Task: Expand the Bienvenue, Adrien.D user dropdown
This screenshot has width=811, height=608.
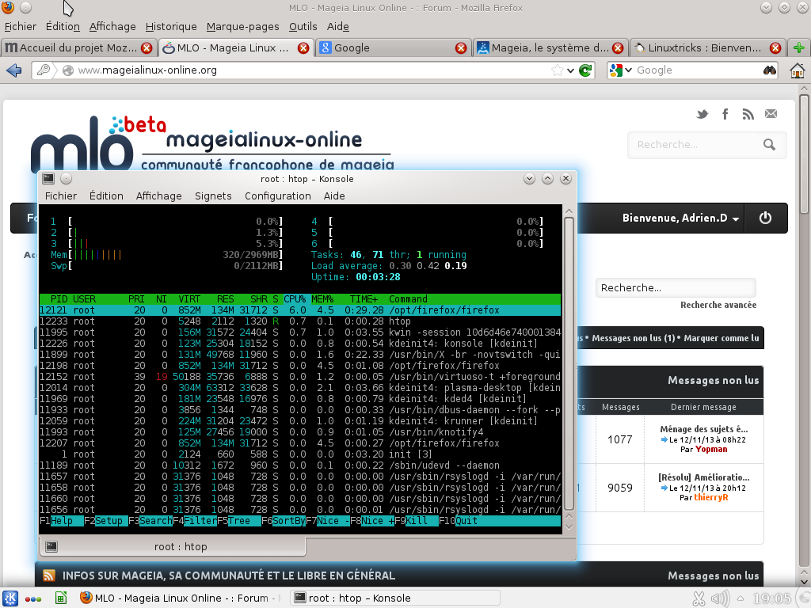Action: pos(680,218)
